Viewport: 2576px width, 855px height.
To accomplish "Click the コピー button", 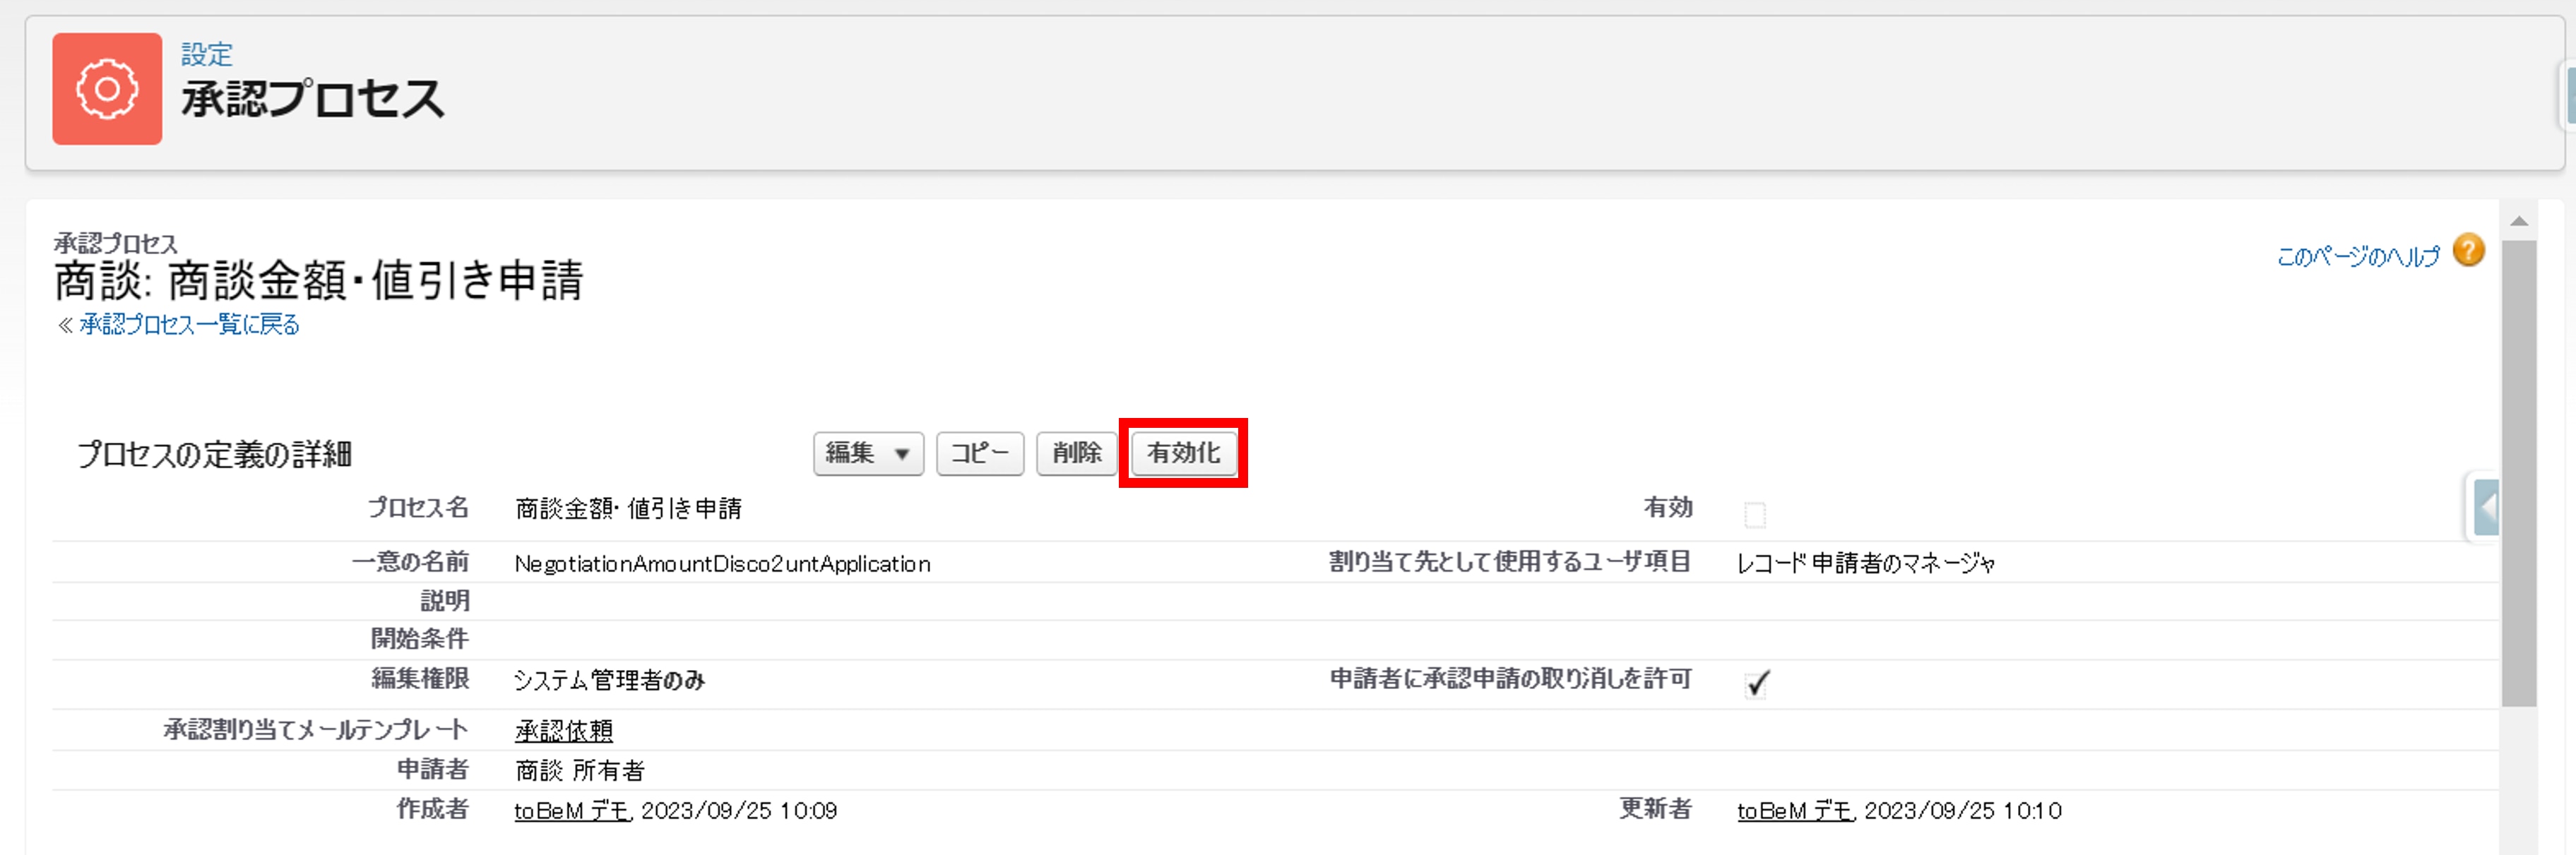I will tap(980, 454).
